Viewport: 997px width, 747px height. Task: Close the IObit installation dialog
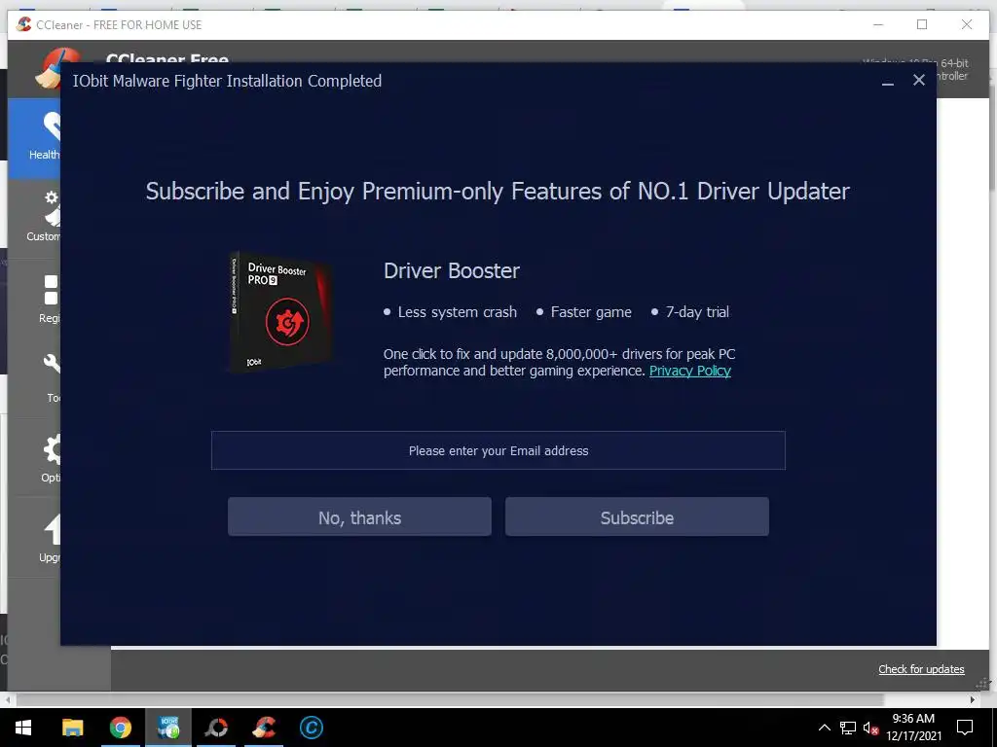919,80
